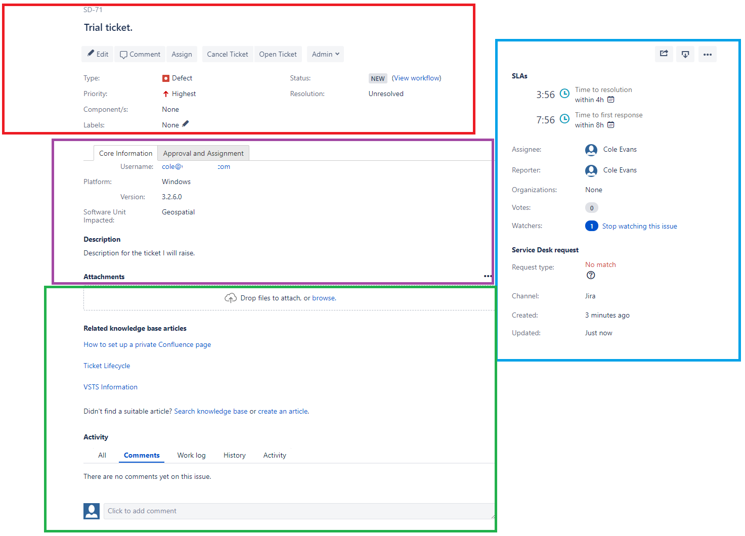Open the Ticket Lifecycle article
The height and width of the screenshot is (536, 745).
pyautogui.click(x=107, y=366)
